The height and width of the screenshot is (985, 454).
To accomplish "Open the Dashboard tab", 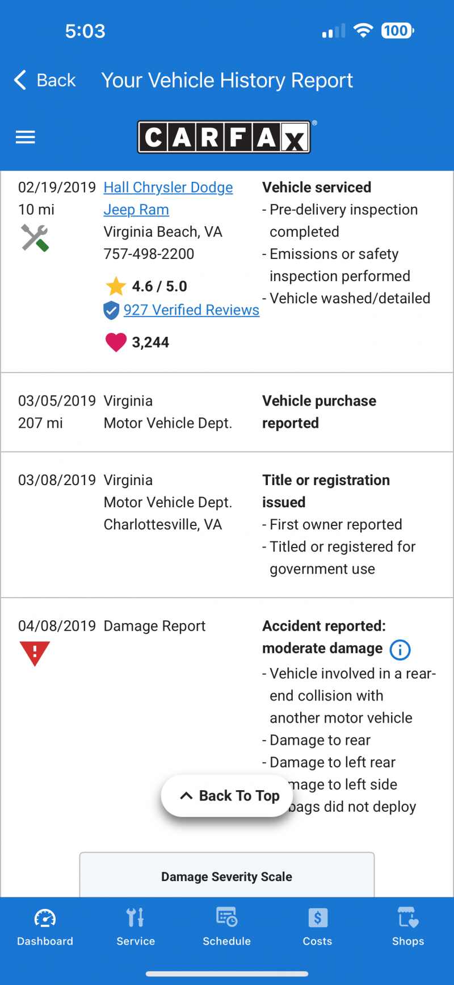I will click(45, 926).
